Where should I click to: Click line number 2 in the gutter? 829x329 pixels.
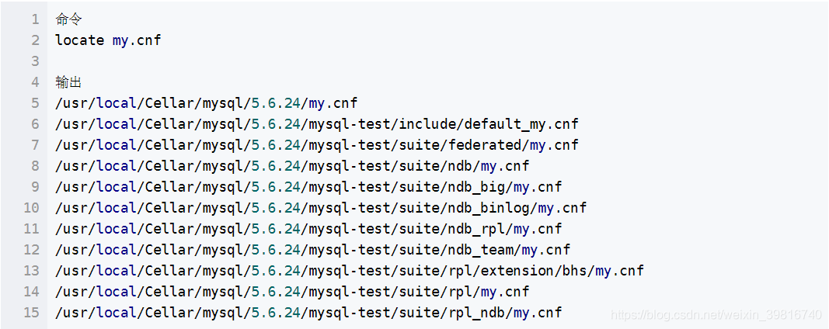[36, 40]
